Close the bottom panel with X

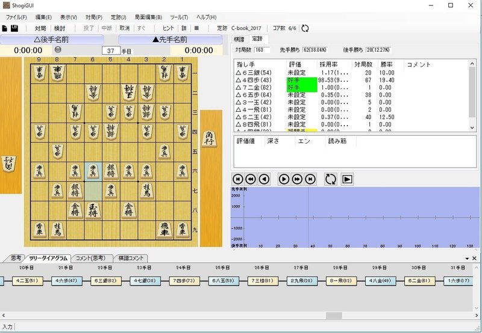tap(474, 258)
